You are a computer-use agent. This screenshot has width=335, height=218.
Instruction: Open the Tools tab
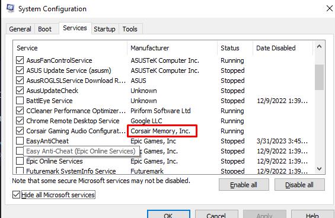(x=130, y=29)
